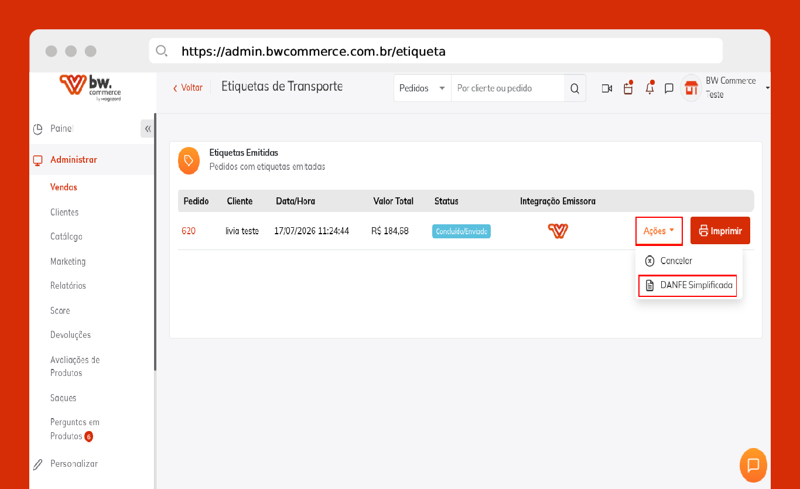Click the magnifier icon in browser address bar
The width and height of the screenshot is (800, 489).
162,51
